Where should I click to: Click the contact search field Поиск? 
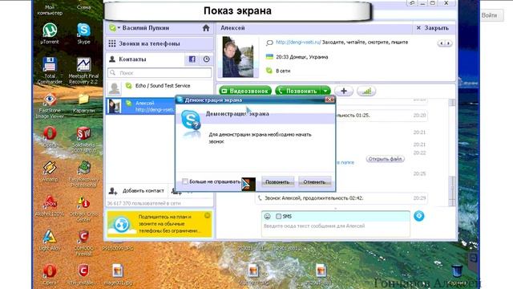click(160, 73)
